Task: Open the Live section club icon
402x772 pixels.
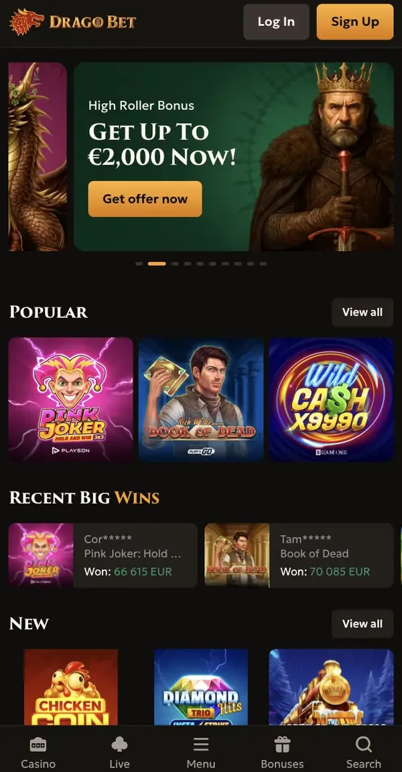Action: pos(119,745)
